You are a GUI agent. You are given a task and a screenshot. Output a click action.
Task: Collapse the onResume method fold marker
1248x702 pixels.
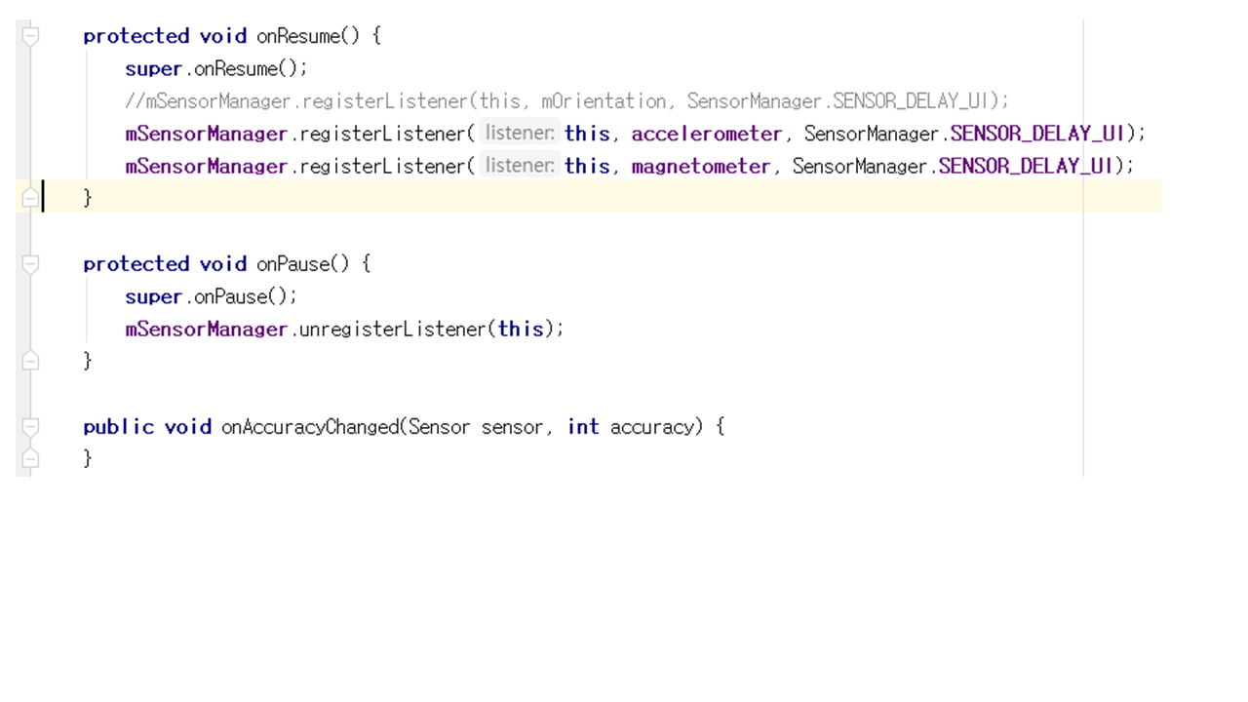30,36
